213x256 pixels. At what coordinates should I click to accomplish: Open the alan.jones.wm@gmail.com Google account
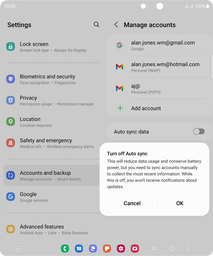coord(160,45)
